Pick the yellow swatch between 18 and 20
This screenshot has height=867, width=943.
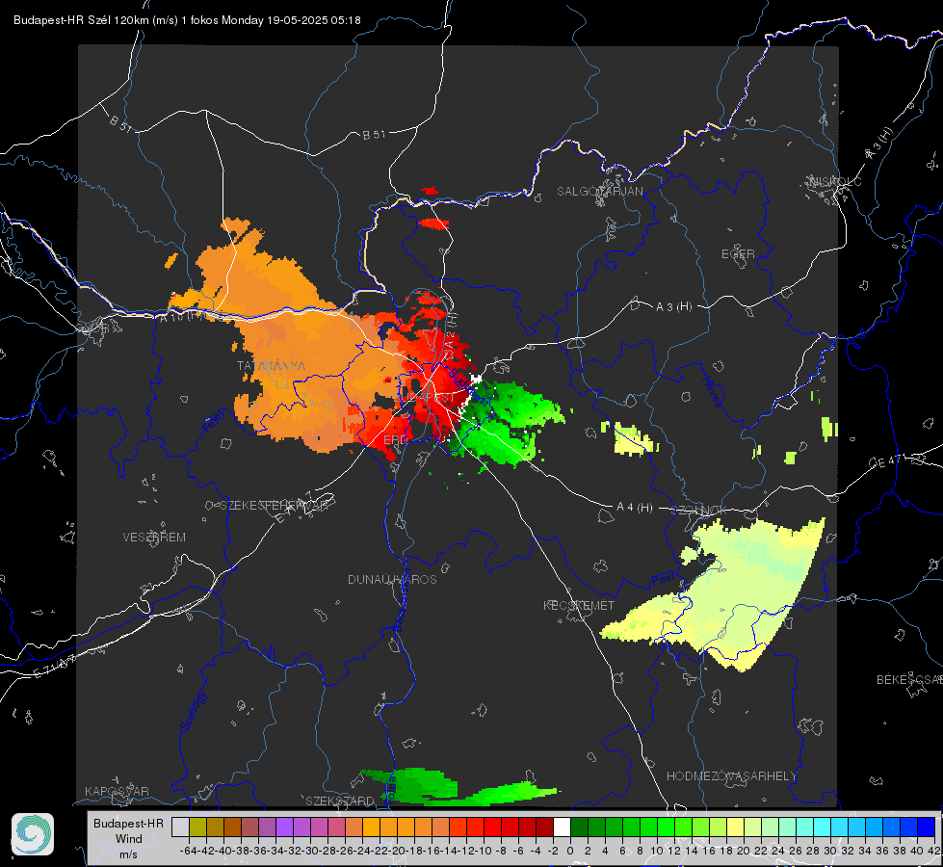tap(735, 827)
